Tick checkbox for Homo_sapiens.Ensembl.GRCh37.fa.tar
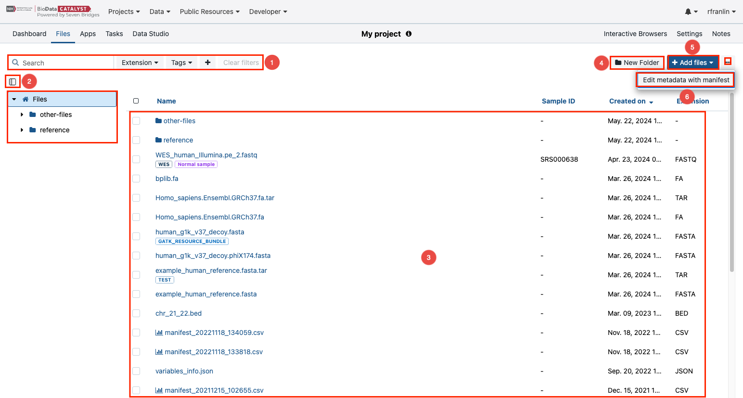 pos(136,198)
